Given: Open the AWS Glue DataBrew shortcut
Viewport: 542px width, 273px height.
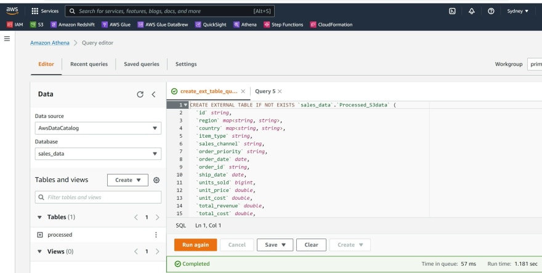Looking at the screenshot, I should click(163, 25).
